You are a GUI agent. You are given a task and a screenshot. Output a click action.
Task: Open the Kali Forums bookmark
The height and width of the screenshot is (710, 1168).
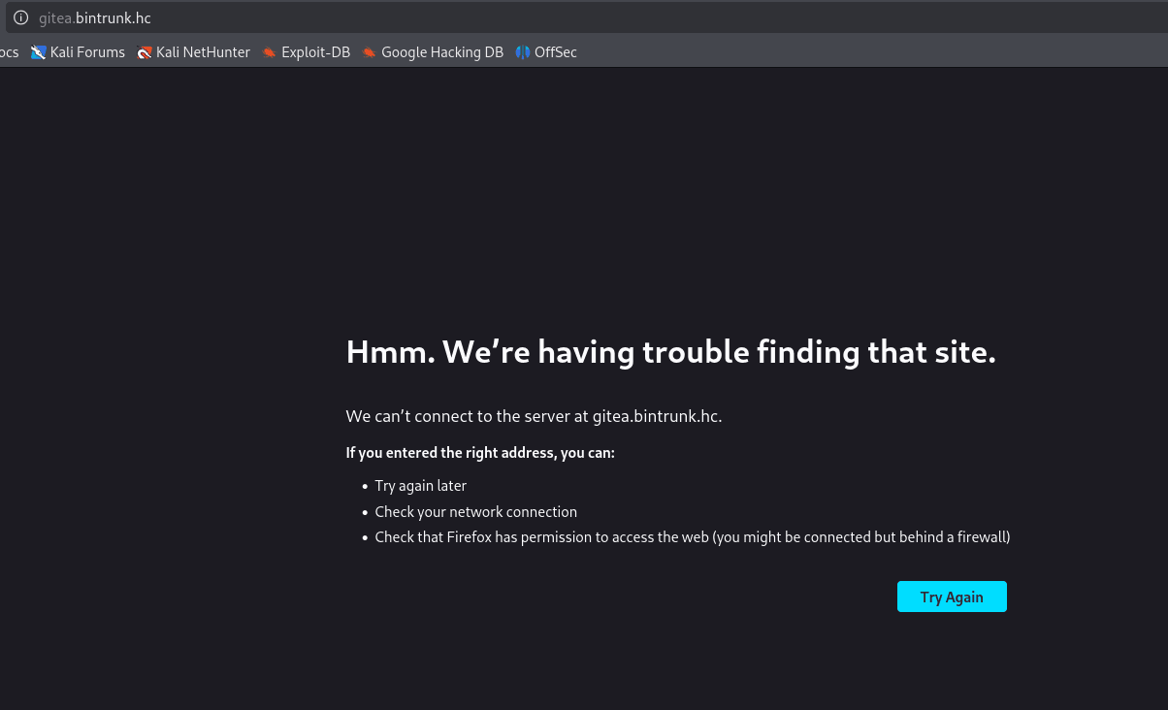(78, 52)
